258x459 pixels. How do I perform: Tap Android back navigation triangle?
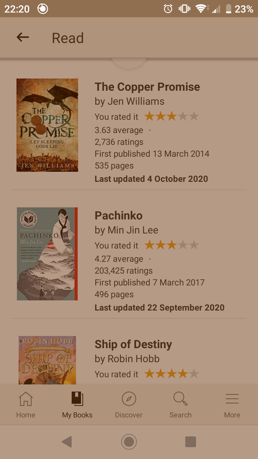click(67, 442)
